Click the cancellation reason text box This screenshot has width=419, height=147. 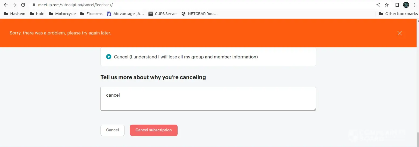pyautogui.click(x=208, y=99)
